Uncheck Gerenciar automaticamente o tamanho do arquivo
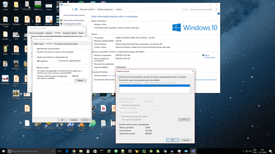 coord(119,77)
